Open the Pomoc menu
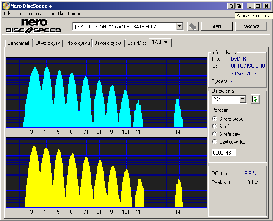This screenshot has height=221, width=273. click(74, 14)
